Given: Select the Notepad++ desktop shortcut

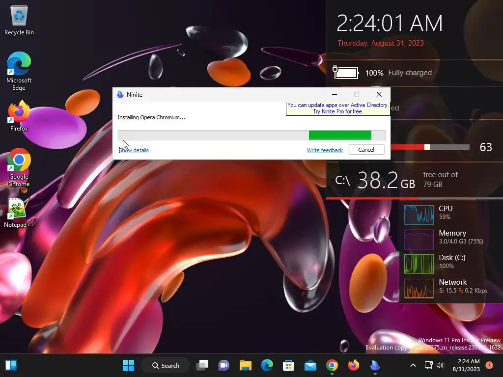Looking at the screenshot, I should [x=19, y=213].
